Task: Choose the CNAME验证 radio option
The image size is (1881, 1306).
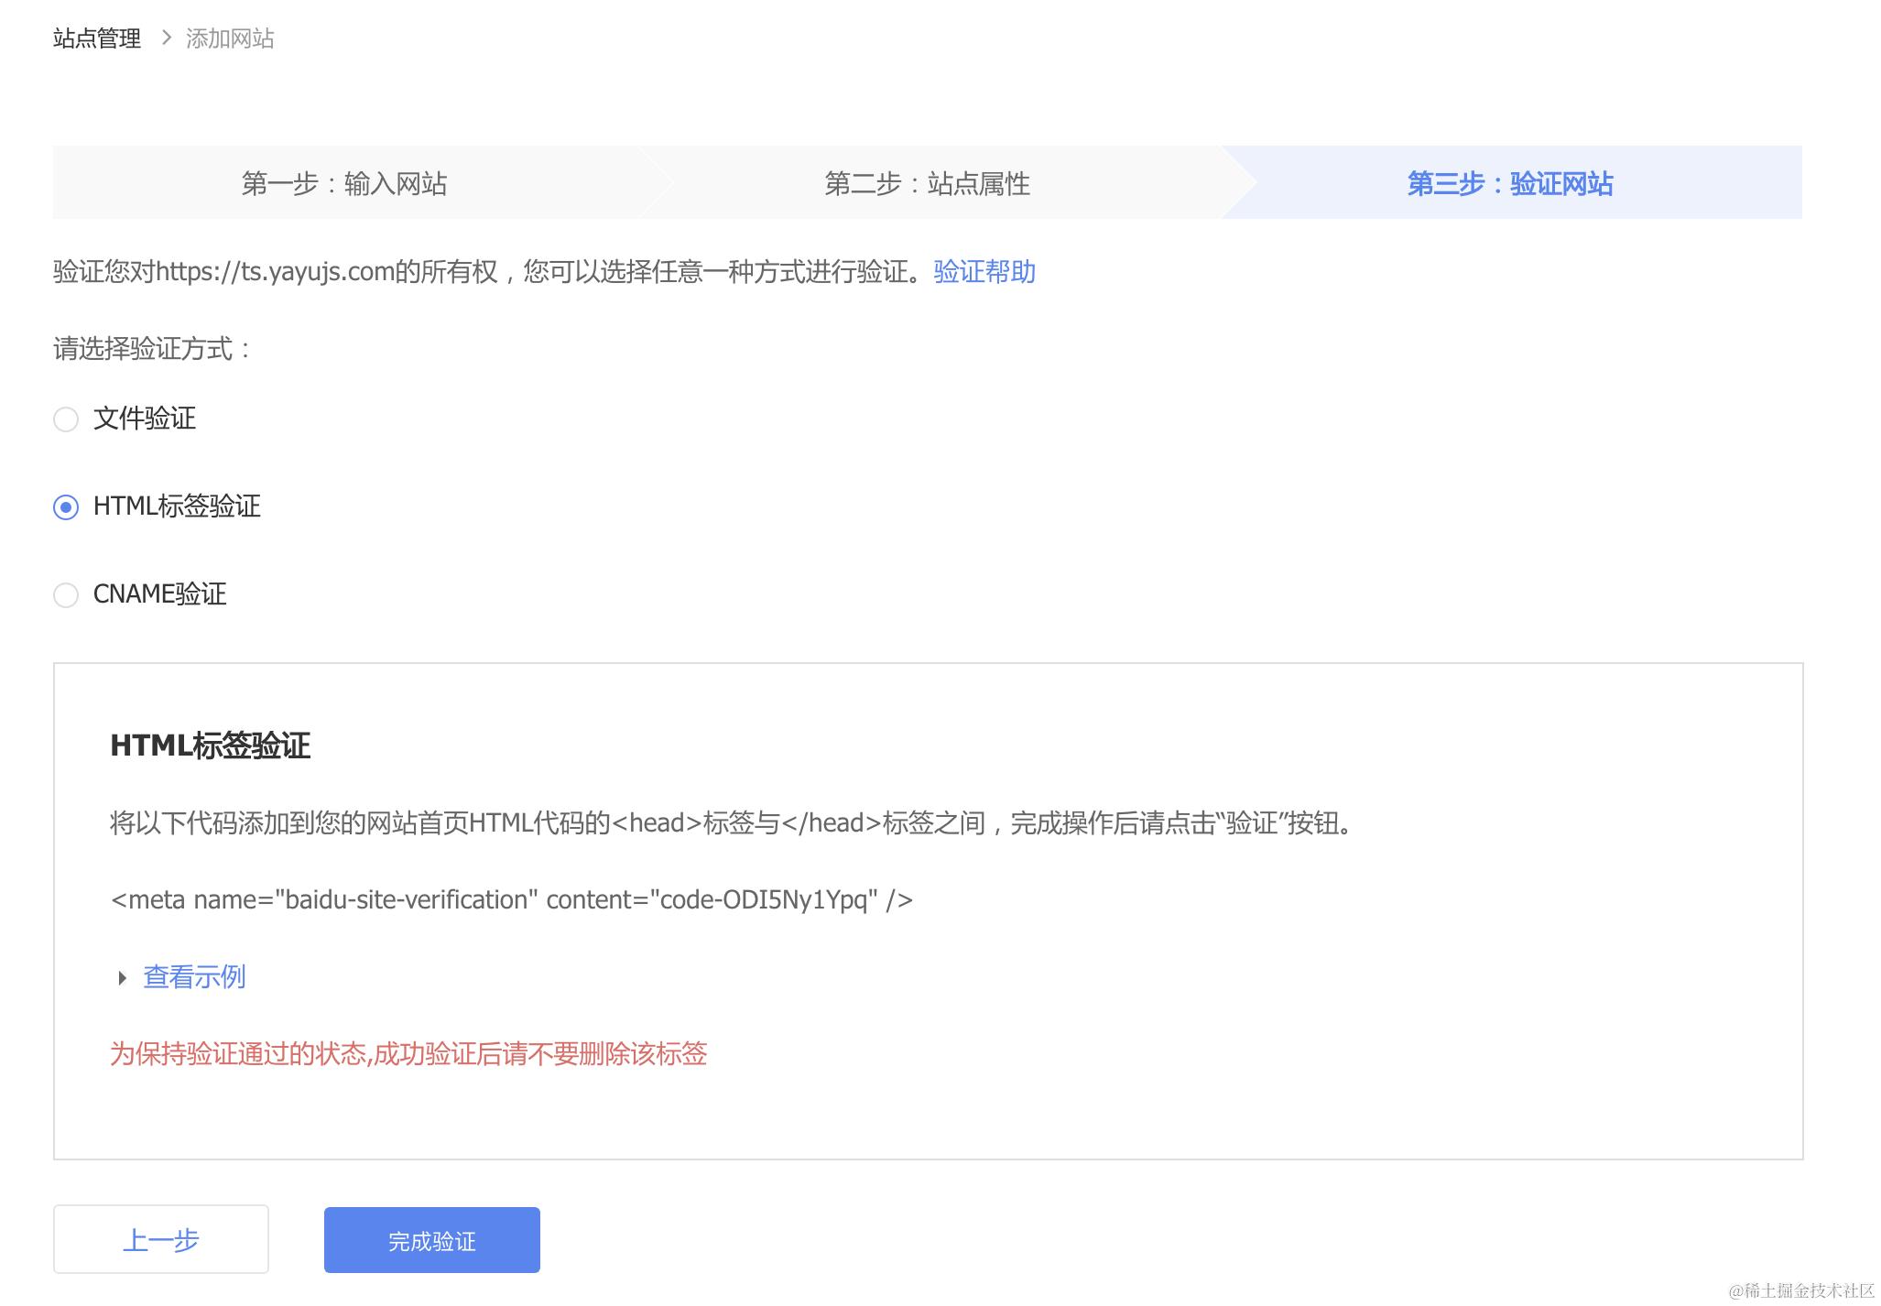Action: pyautogui.click(x=66, y=594)
